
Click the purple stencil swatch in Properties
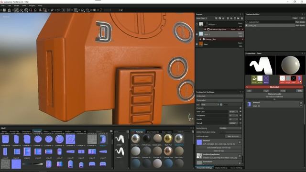tap(266, 78)
